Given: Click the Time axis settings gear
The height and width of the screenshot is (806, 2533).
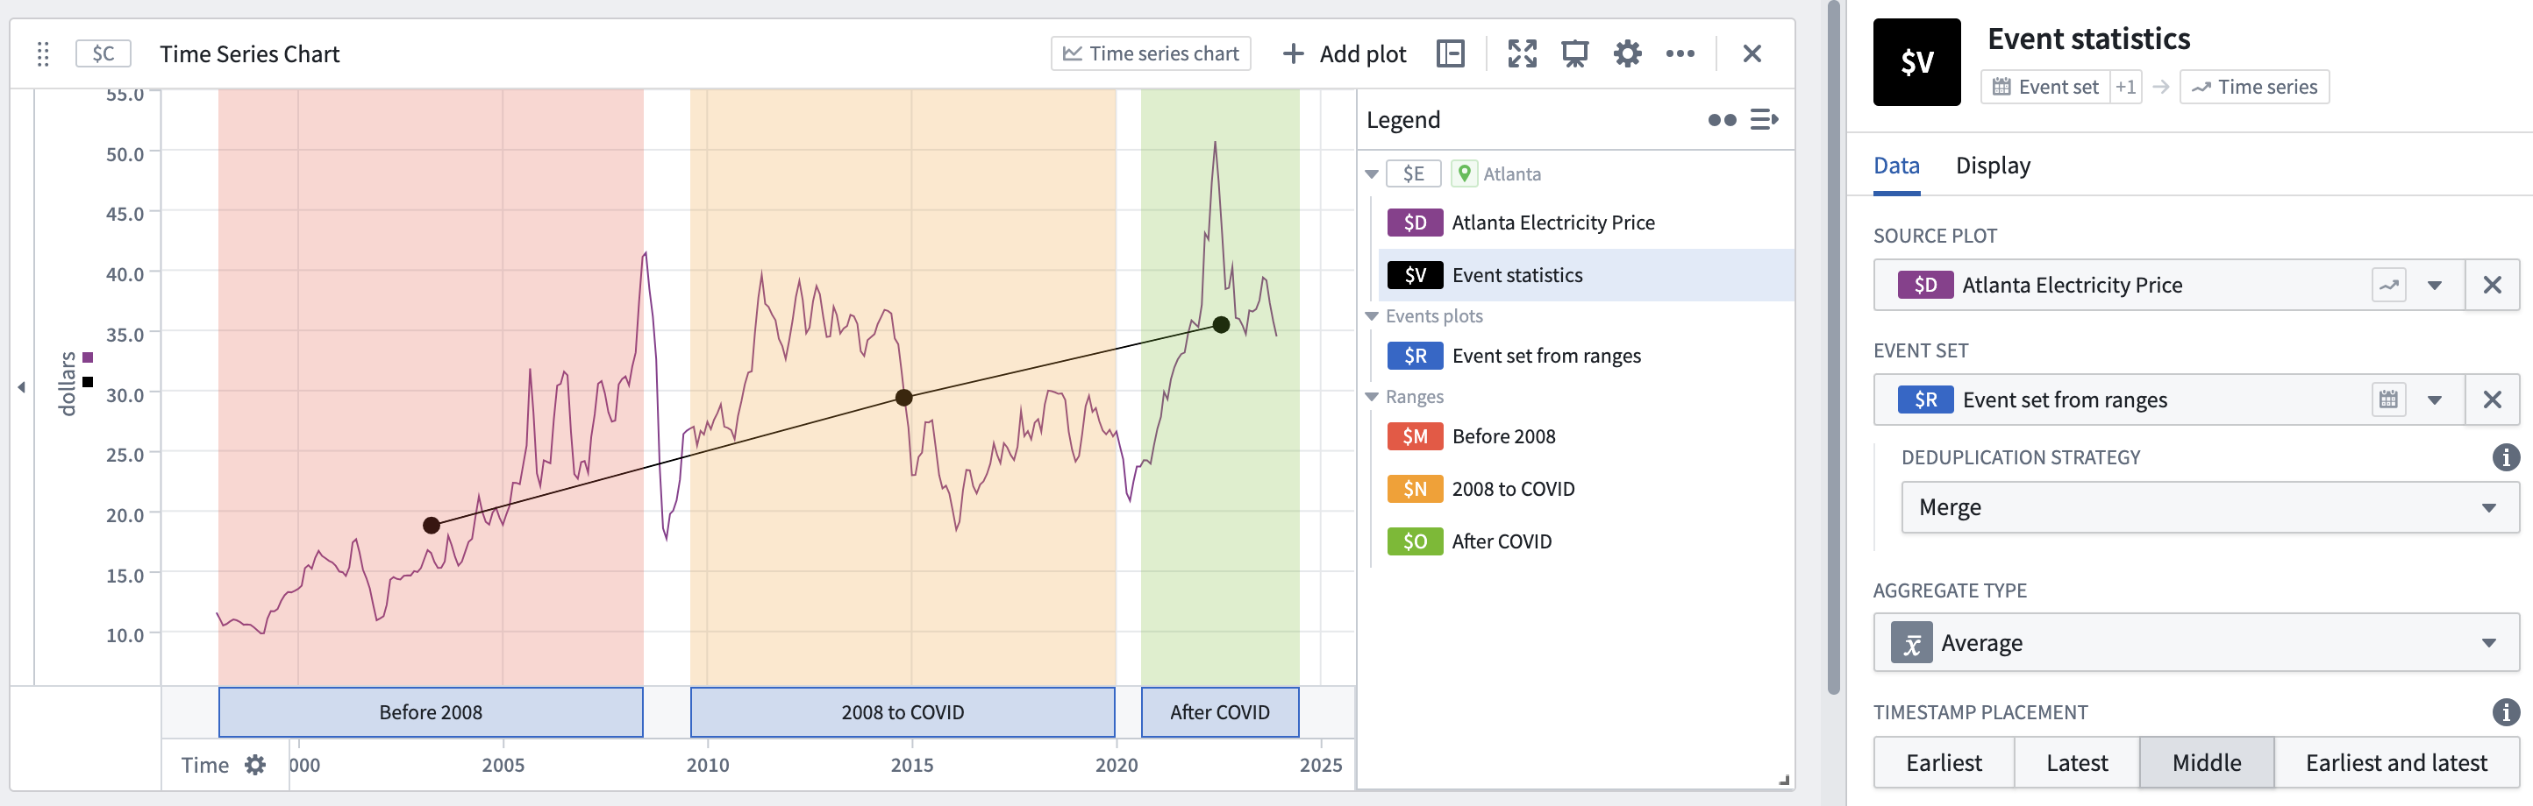Looking at the screenshot, I should [254, 765].
